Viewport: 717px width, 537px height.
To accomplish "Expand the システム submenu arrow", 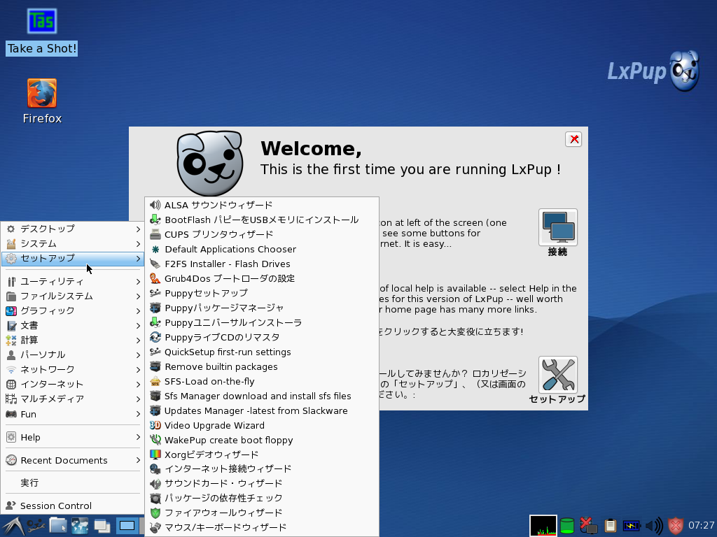I will pyautogui.click(x=138, y=243).
